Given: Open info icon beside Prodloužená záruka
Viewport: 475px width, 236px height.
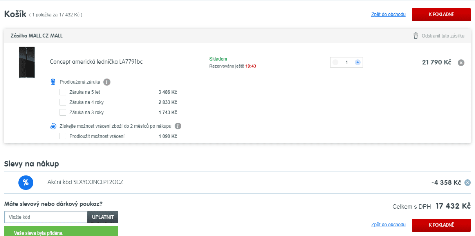Looking at the screenshot, I should pos(107,82).
